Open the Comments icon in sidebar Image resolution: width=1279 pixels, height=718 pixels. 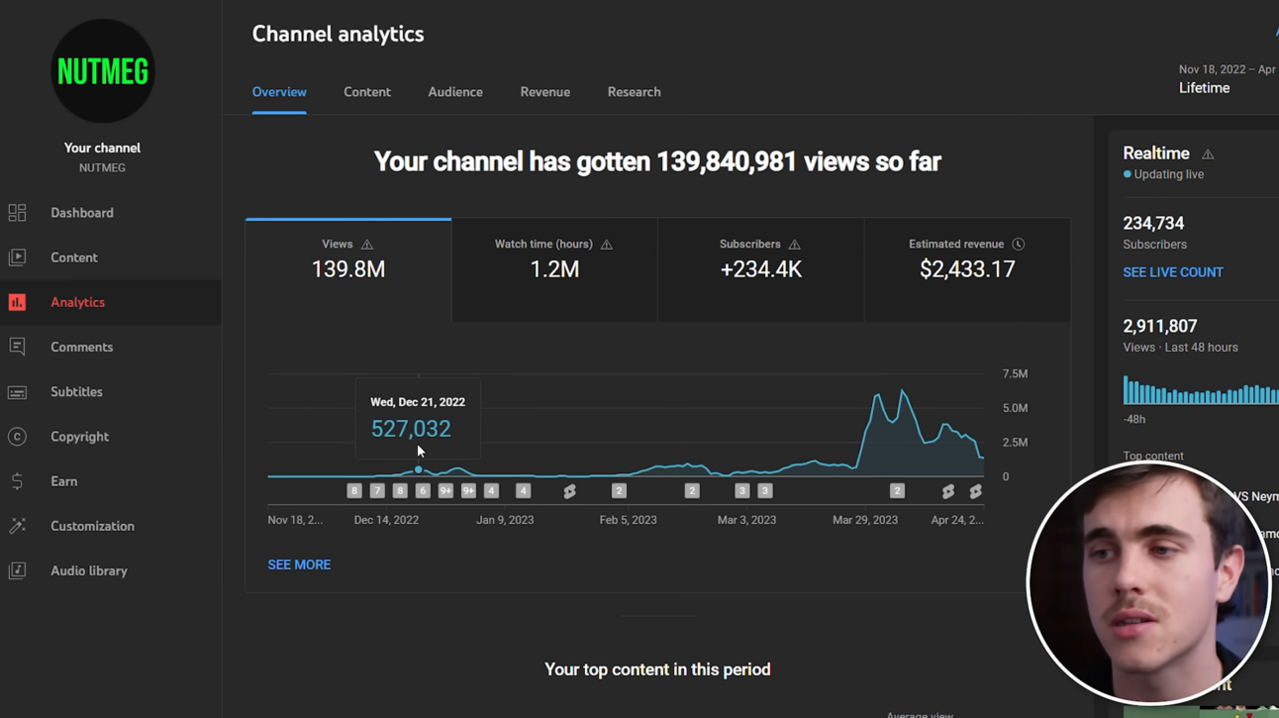click(x=17, y=347)
